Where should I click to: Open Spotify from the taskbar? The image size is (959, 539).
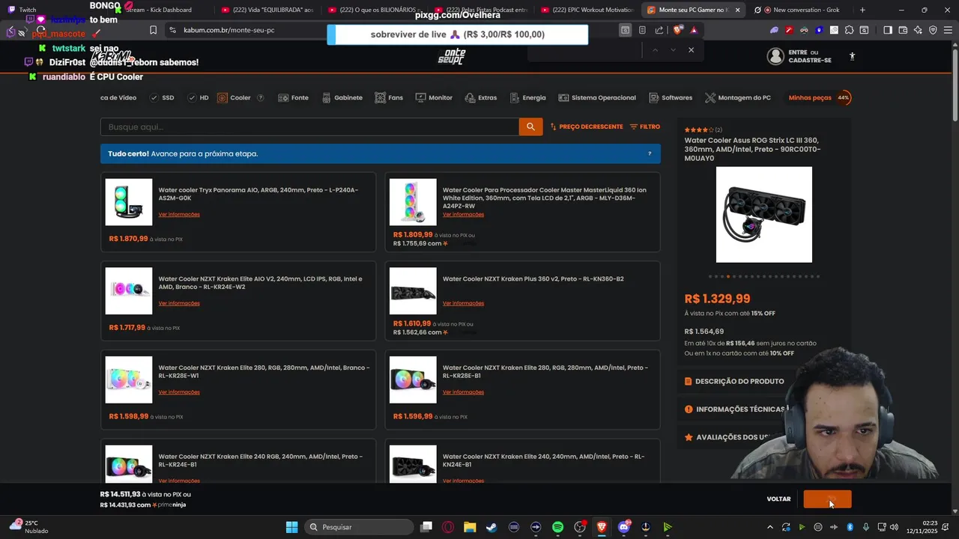click(557, 527)
